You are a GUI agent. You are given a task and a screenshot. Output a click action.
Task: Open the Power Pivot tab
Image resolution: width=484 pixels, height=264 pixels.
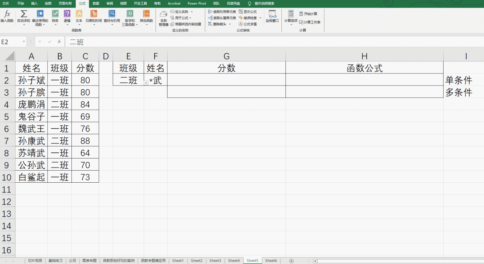coord(197,3)
